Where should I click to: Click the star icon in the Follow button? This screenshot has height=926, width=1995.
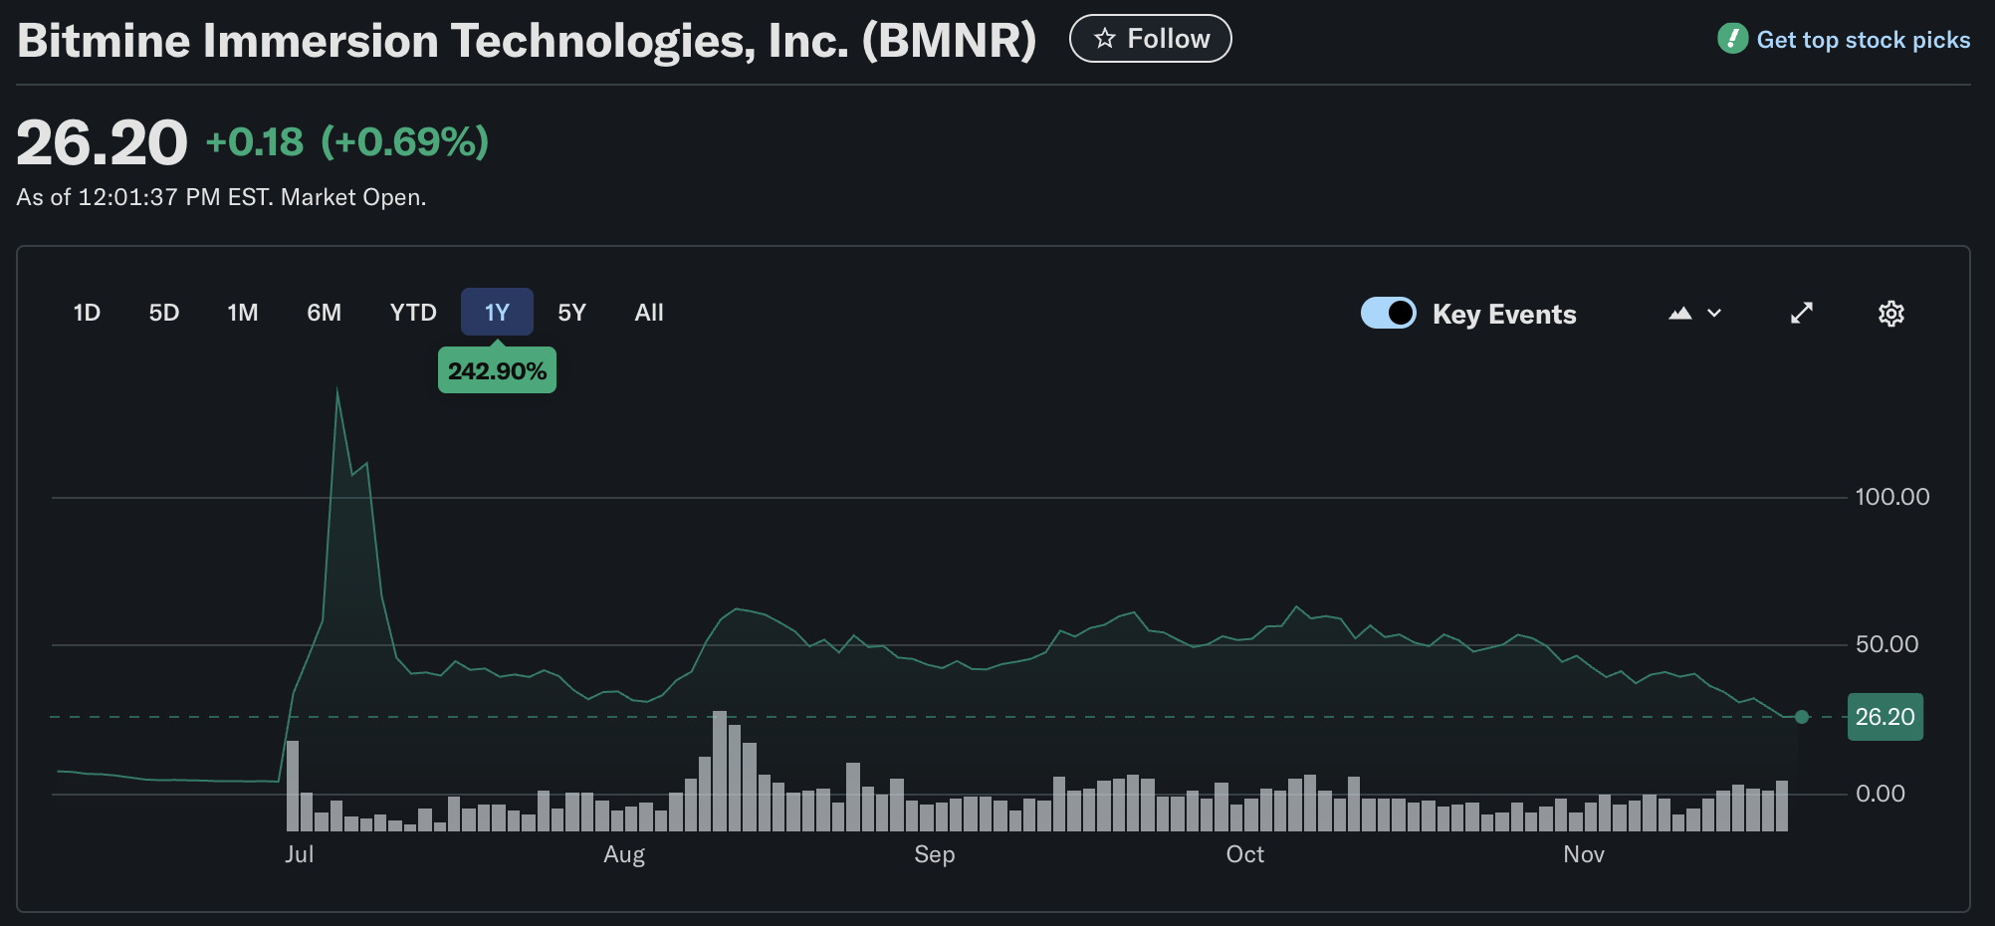pos(1105,37)
